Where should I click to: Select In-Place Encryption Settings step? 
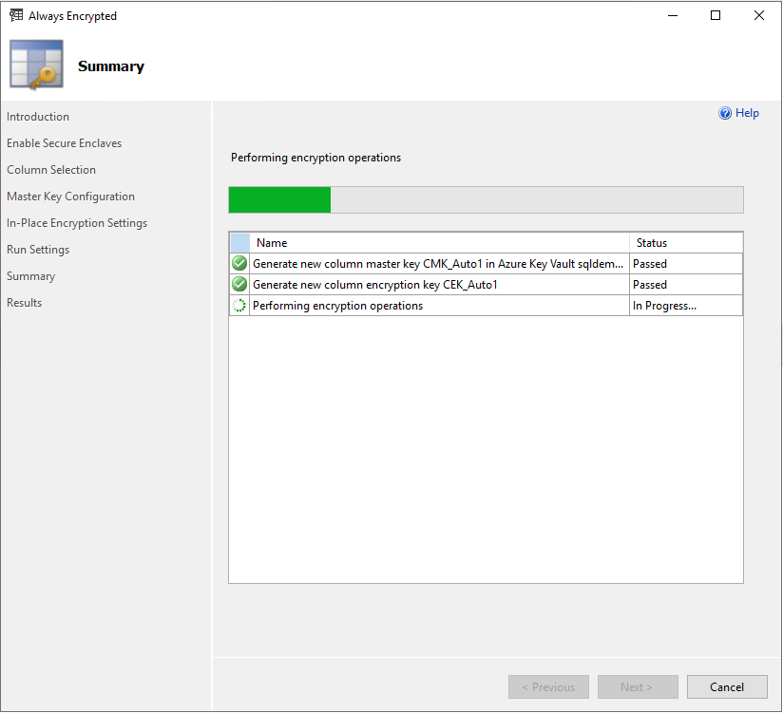(77, 223)
